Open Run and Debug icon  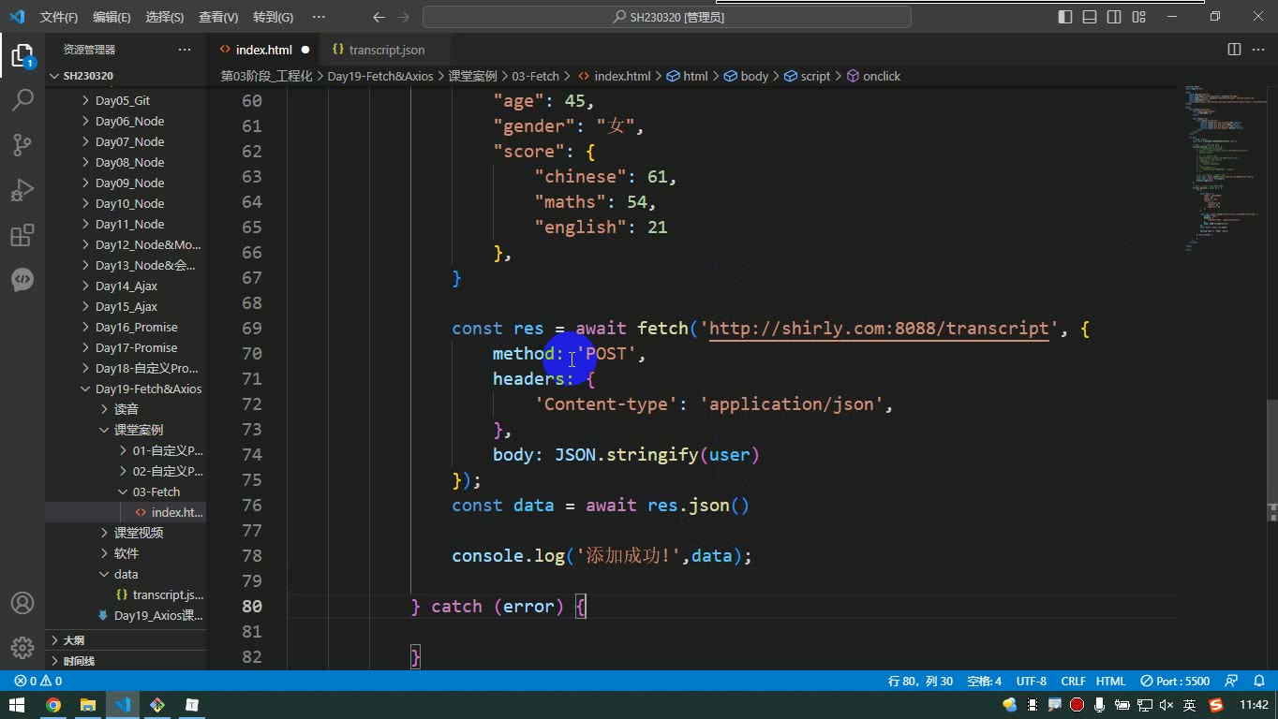pyautogui.click(x=22, y=190)
